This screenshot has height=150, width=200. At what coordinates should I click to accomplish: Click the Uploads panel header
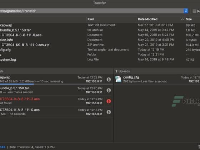click(x=157, y=71)
